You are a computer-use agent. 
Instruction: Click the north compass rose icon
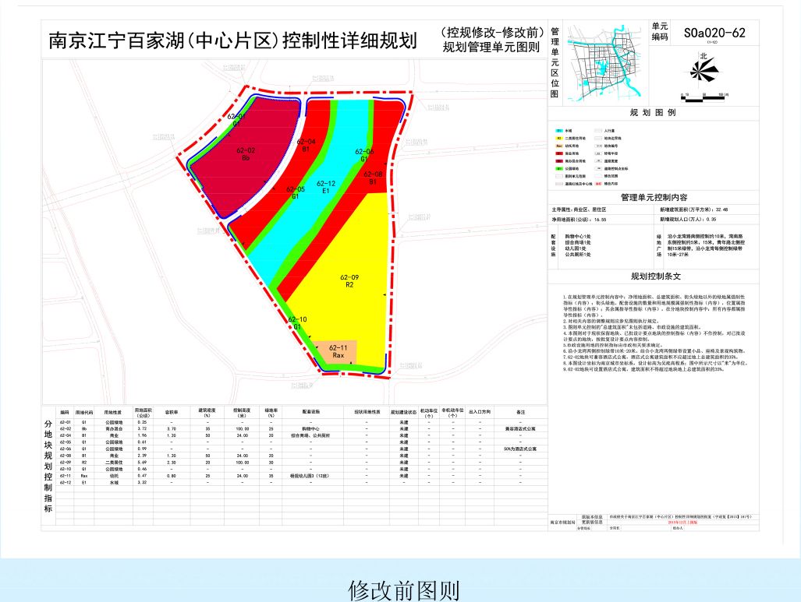[x=704, y=71]
